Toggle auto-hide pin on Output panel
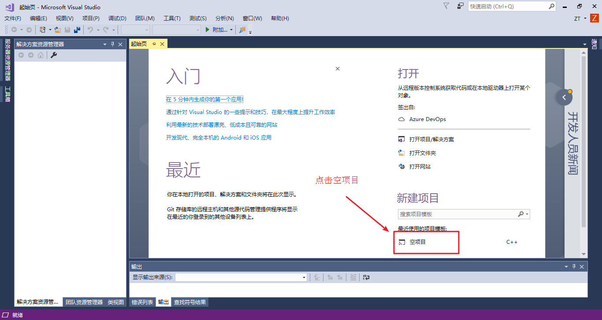 [x=574, y=267]
